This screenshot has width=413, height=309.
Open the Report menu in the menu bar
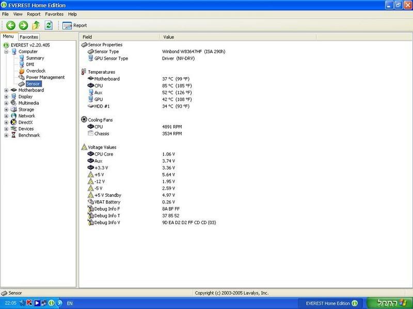pyautogui.click(x=34, y=14)
